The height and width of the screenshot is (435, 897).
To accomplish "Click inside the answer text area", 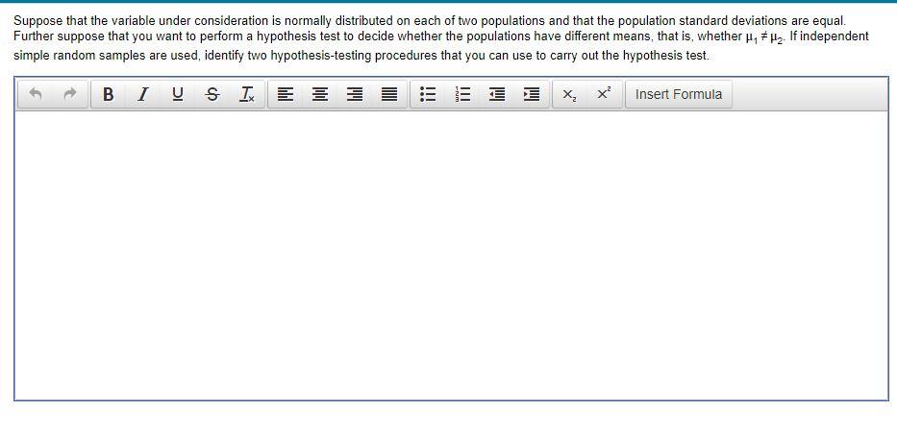I will pyautogui.click(x=451, y=254).
